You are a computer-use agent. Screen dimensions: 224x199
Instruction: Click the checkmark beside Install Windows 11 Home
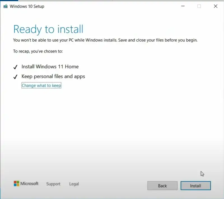tap(15, 67)
